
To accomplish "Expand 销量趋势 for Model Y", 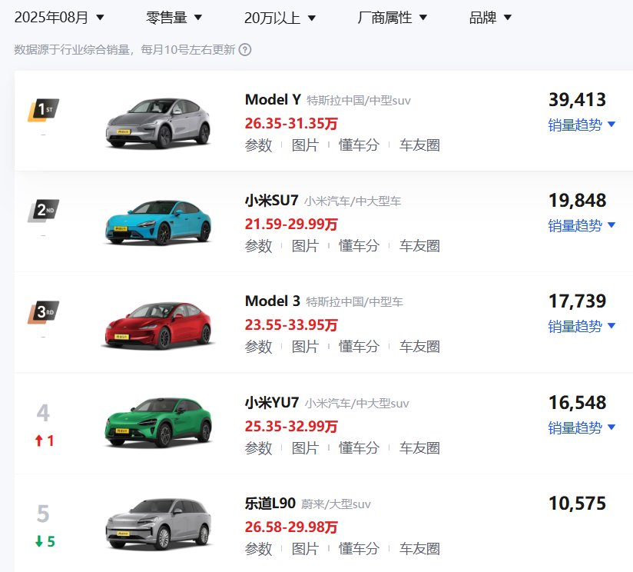I will point(582,125).
